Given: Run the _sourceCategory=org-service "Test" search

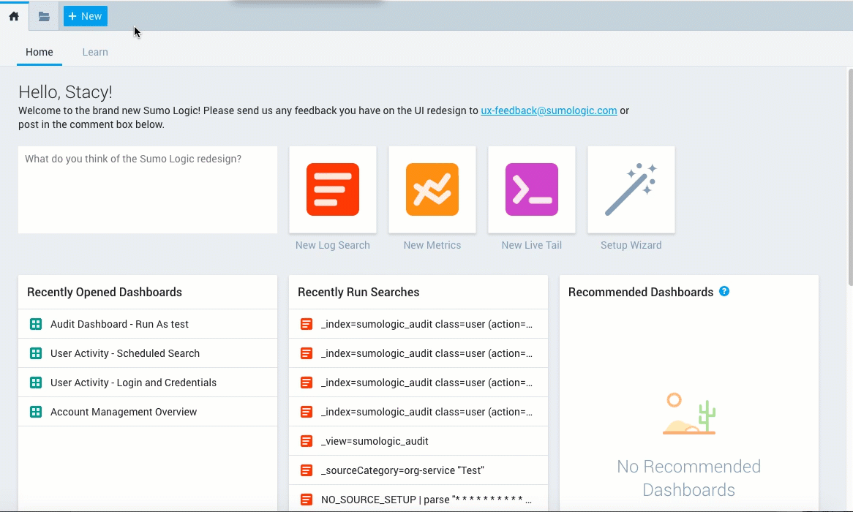Looking at the screenshot, I should 402,470.
